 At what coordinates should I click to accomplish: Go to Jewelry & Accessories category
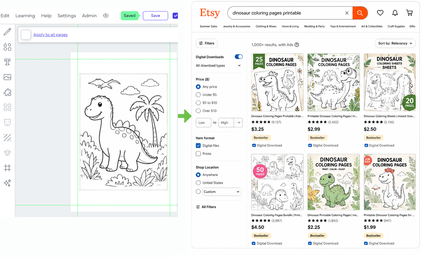237,27
